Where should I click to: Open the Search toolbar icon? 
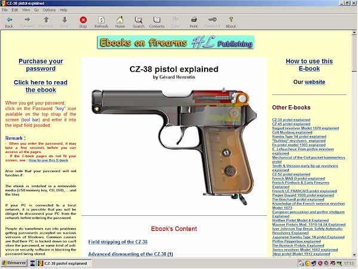click(138, 20)
